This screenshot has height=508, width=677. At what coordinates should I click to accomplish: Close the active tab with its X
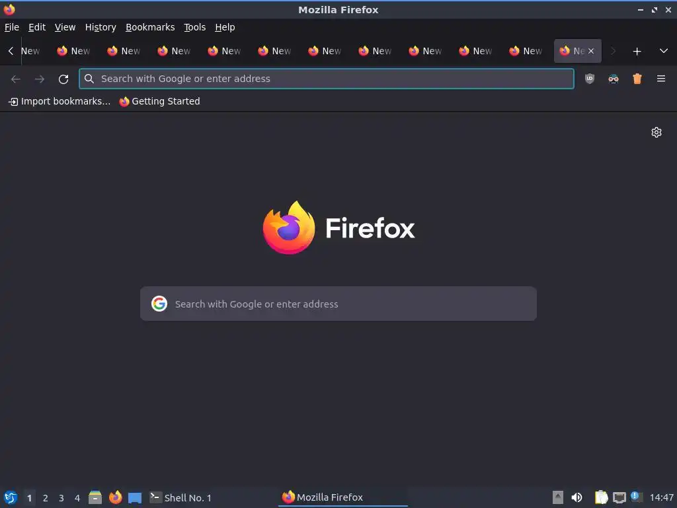pyautogui.click(x=591, y=51)
